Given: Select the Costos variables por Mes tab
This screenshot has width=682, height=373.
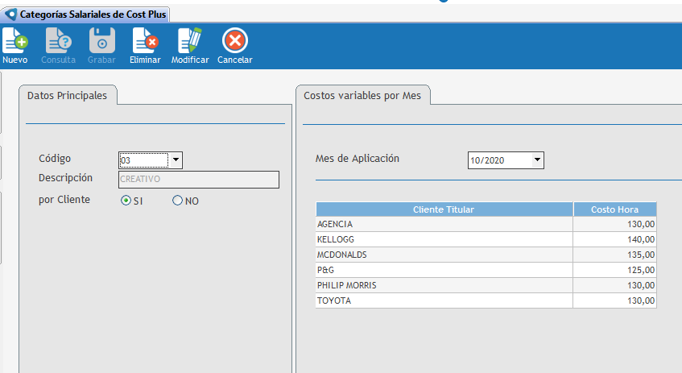Looking at the screenshot, I should coord(362,95).
